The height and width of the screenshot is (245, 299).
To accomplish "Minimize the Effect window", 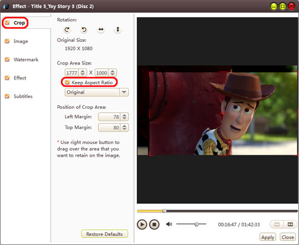I will [x=274, y=7].
